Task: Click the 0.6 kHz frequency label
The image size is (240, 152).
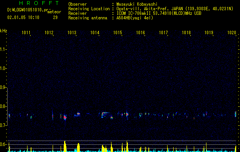Action: coord(3,144)
